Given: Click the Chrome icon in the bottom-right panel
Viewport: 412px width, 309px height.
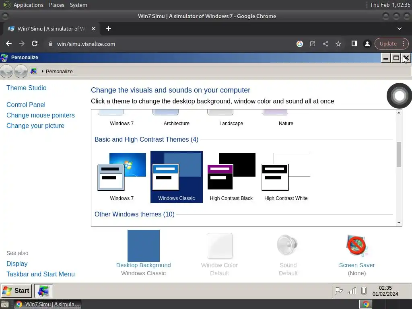Looking at the screenshot, I should [x=365, y=304].
